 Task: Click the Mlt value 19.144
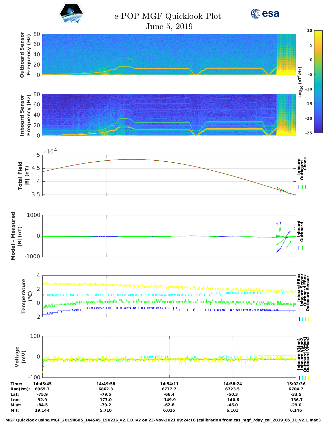coord(42,410)
